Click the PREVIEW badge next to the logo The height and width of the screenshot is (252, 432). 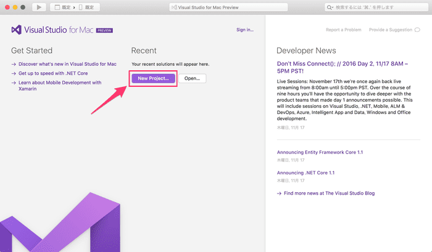pos(104,30)
